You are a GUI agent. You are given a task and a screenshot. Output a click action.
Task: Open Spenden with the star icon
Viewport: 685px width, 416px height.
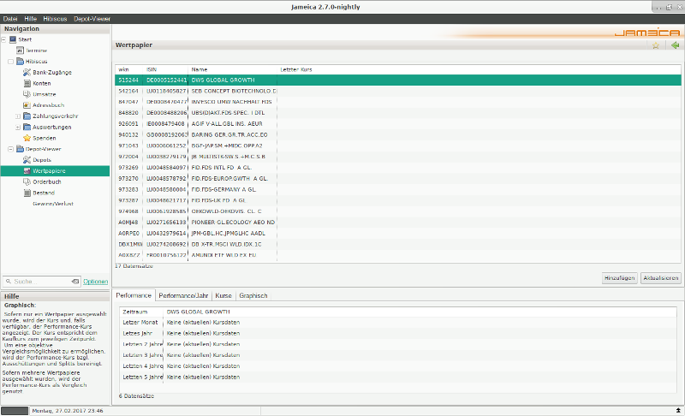44,138
